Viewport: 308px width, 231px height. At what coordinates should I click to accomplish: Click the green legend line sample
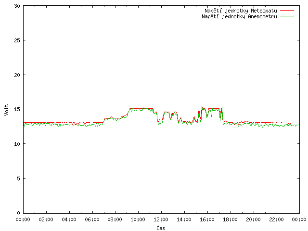(287, 16)
